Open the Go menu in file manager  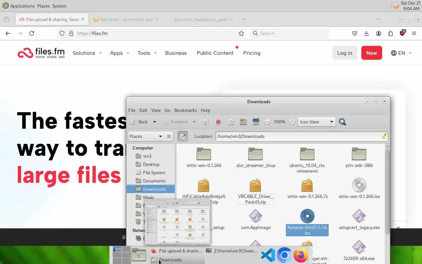pos(167,110)
